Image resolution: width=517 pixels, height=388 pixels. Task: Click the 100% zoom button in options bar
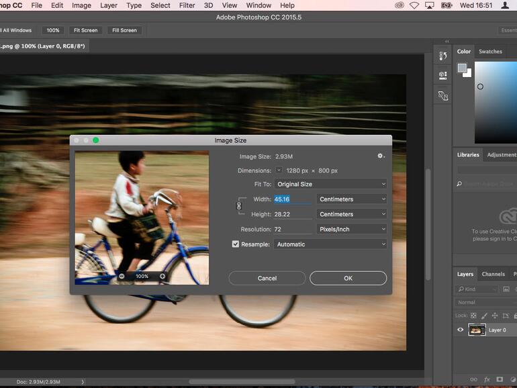pos(53,30)
